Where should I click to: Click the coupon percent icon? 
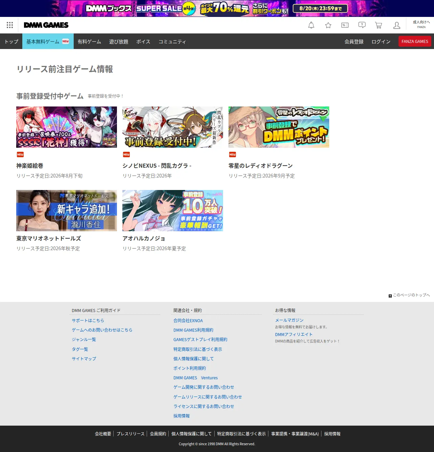345,25
